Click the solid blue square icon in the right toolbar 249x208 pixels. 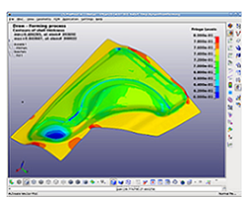(230, 93)
